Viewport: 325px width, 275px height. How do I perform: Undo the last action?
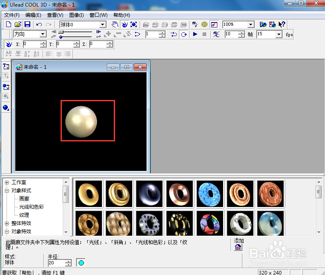(x=39, y=25)
